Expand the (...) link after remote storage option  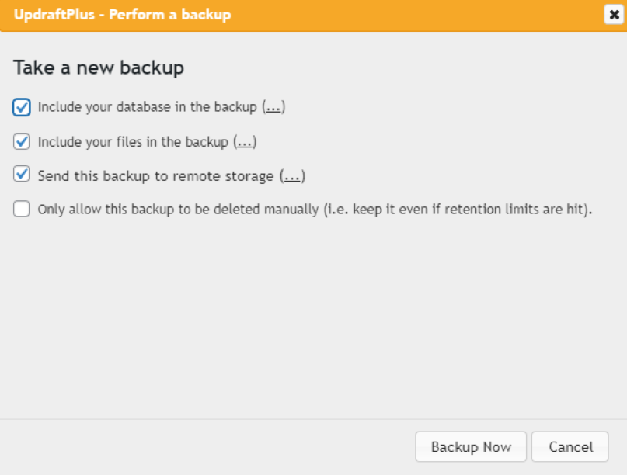(x=292, y=176)
